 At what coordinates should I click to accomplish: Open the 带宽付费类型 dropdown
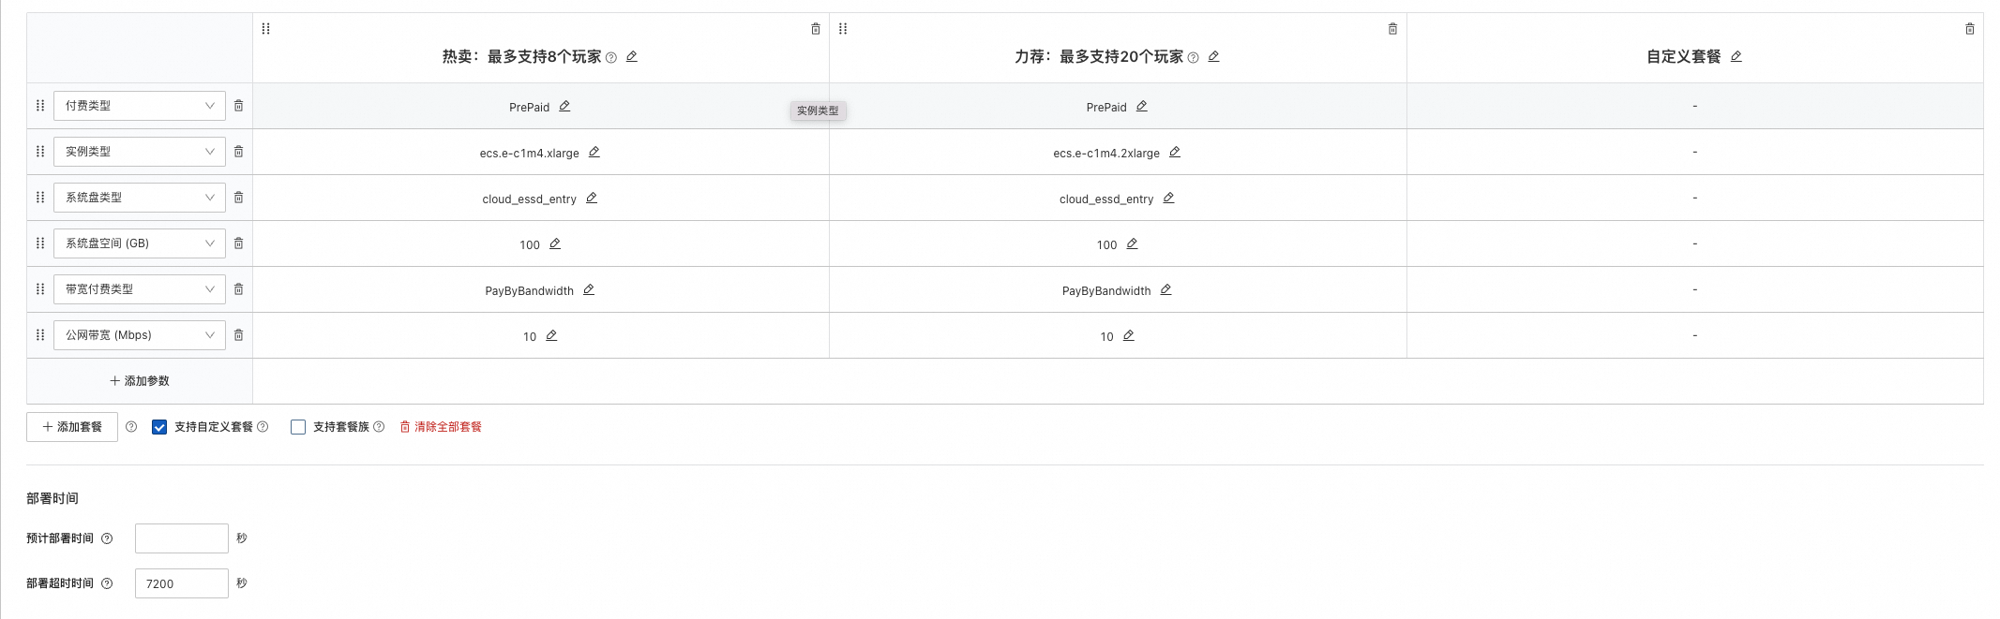pyautogui.click(x=139, y=289)
